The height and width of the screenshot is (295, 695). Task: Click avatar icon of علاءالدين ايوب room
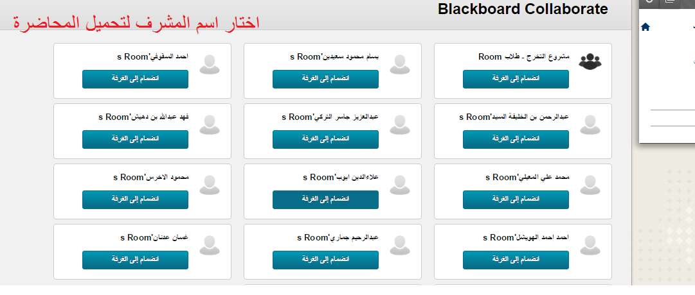tap(400, 185)
